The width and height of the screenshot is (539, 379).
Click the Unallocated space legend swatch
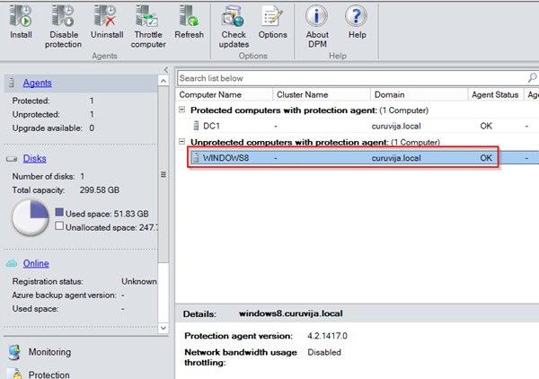59,226
